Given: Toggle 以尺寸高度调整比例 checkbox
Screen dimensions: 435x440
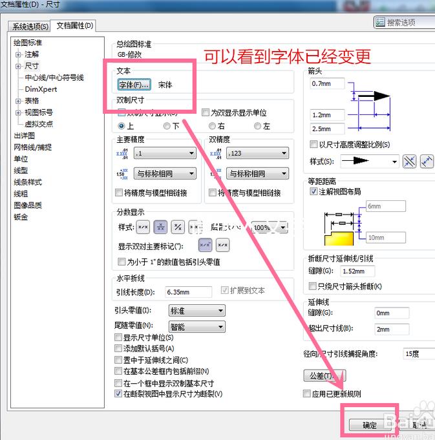Looking at the screenshot, I should tap(313, 144).
